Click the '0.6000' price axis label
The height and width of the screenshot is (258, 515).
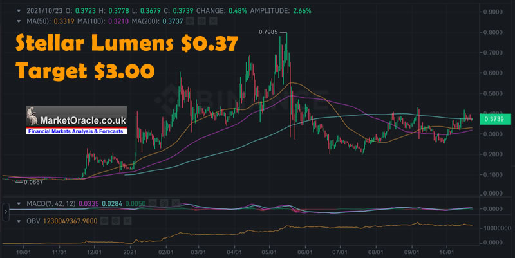pos(493,73)
